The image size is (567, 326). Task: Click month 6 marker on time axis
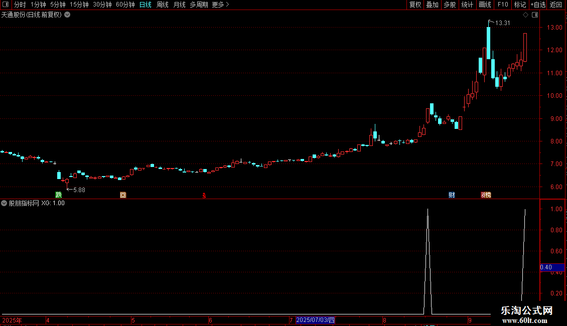pos(210,320)
